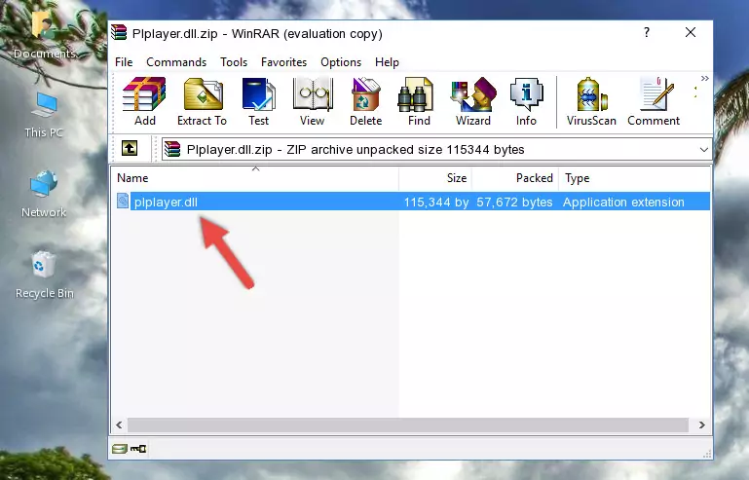Launch the Wizard tool
Viewport: 749px width, 480px height.
(x=473, y=101)
